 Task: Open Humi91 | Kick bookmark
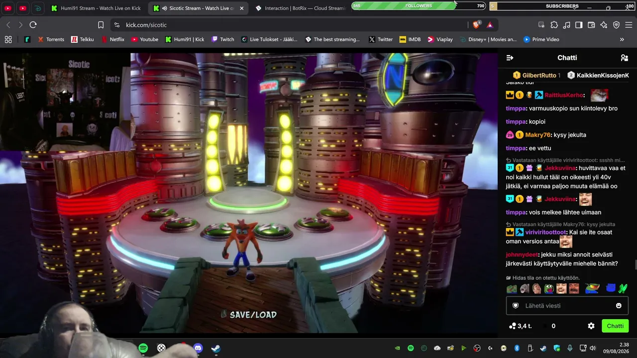[185, 39]
